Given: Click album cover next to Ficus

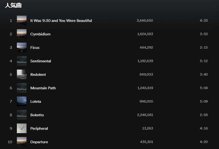Looking at the screenshot, I should click(22, 47).
